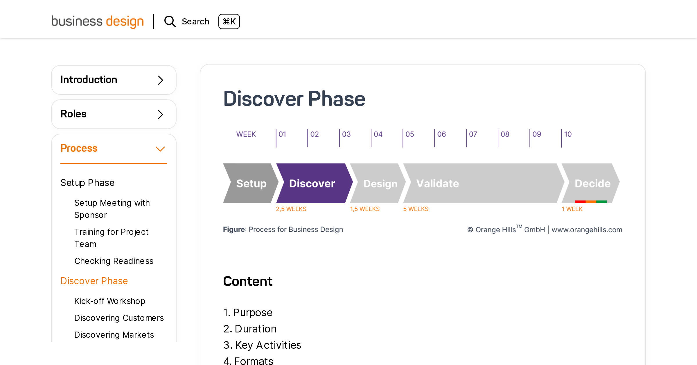Click the business design logo
Viewport: 697px width, 365px height.
[x=98, y=21]
